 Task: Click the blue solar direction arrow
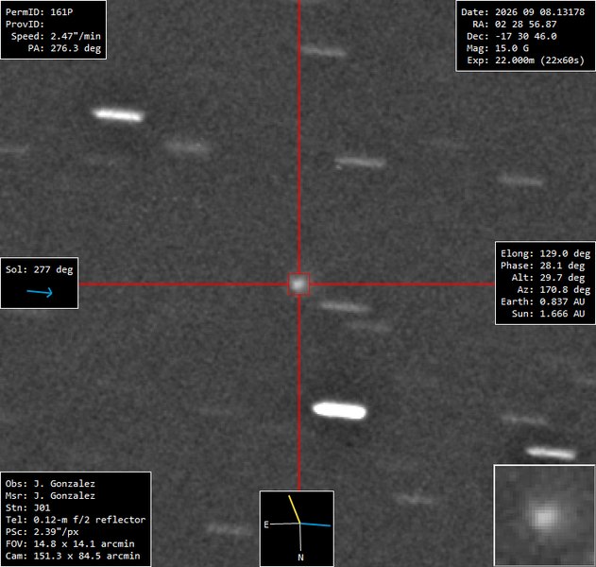(x=40, y=292)
